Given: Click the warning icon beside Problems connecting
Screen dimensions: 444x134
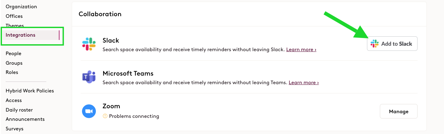Looking at the screenshot, I should (105, 116).
